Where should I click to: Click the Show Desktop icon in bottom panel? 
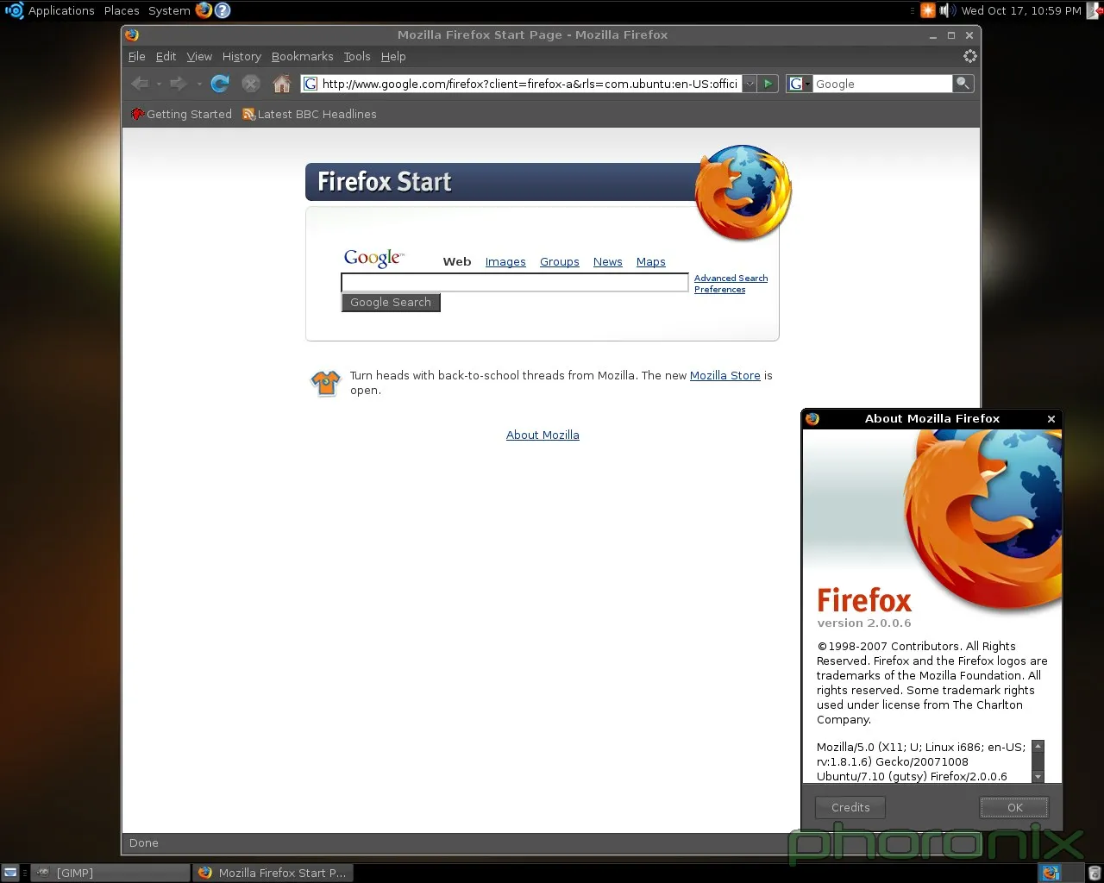point(10,873)
